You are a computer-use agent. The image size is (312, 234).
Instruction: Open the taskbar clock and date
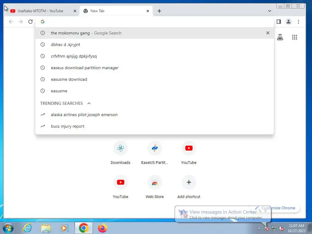point(296,228)
